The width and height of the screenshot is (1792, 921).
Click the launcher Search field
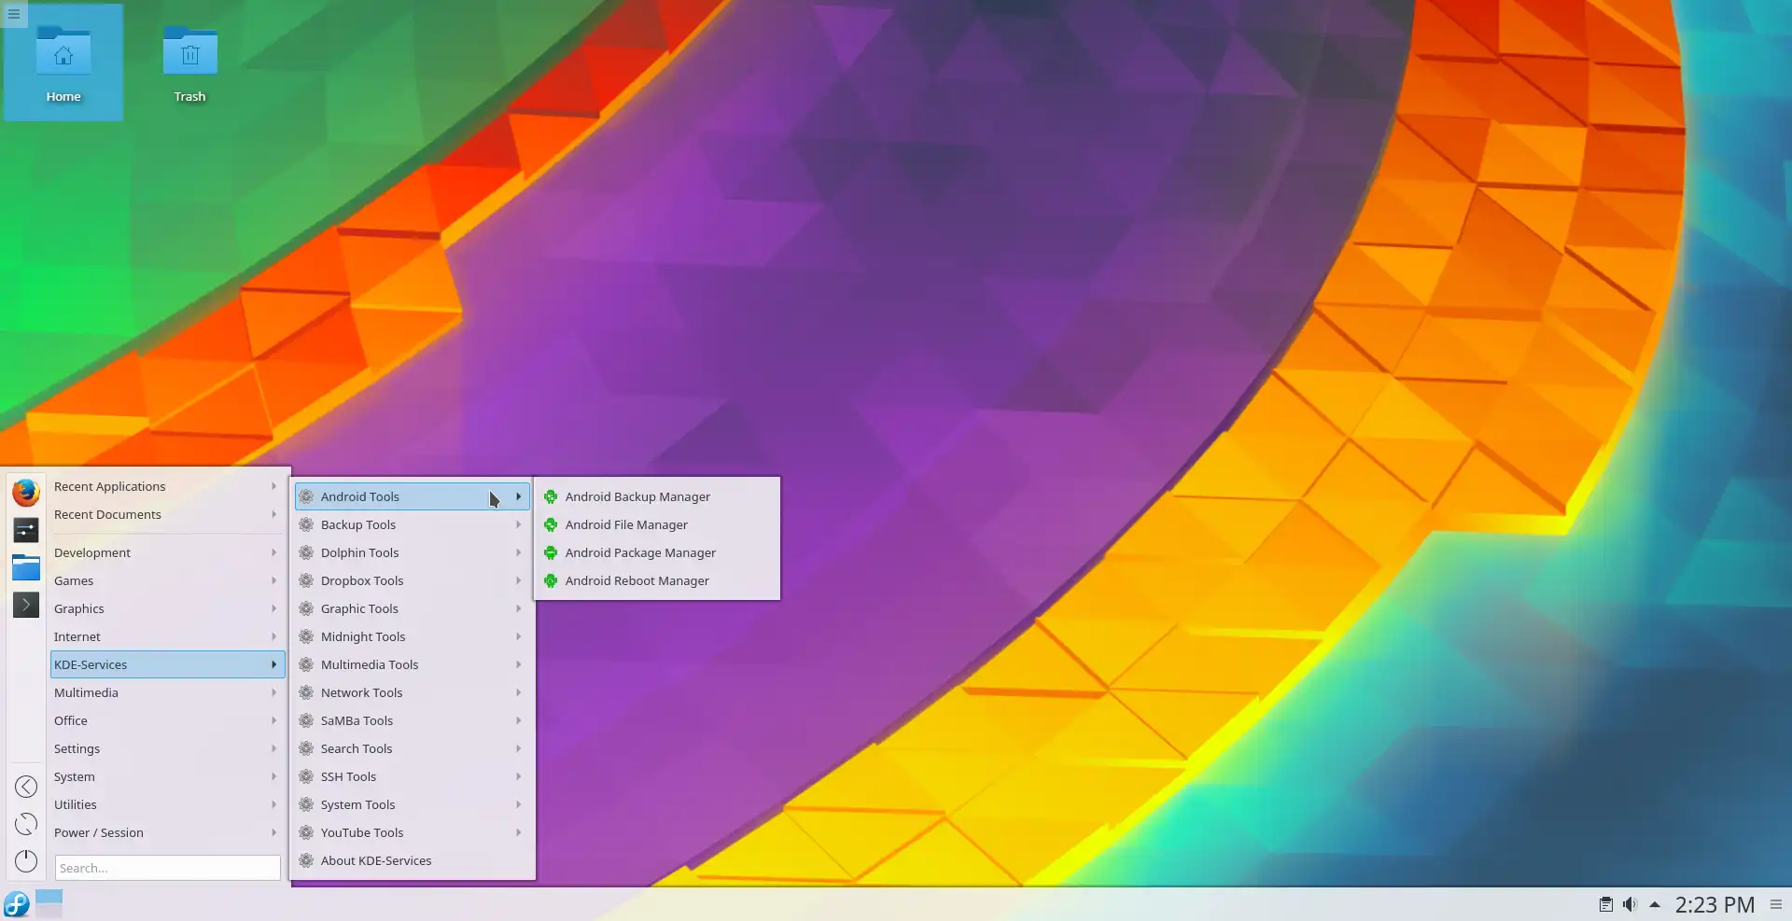click(x=167, y=868)
